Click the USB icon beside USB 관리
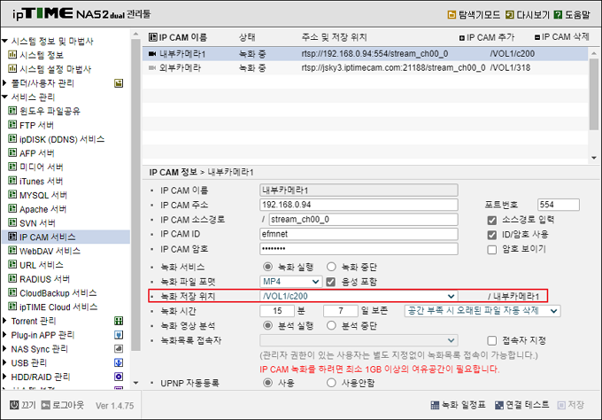 click(119, 362)
